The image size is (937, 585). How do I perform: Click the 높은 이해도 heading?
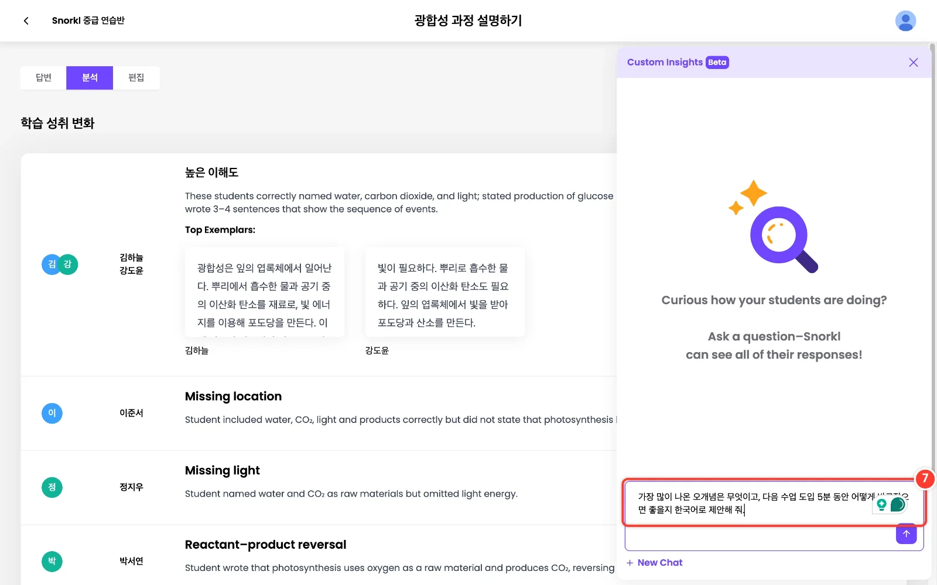tap(211, 173)
